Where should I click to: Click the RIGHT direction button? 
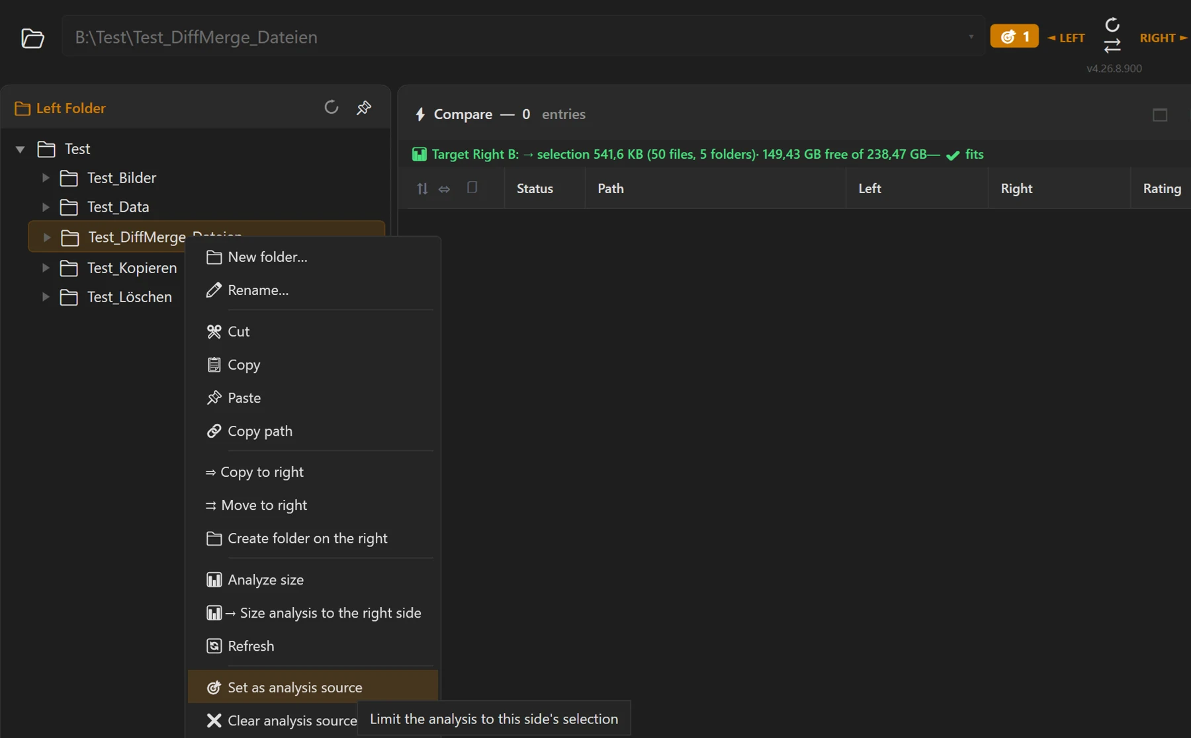coord(1164,38)
